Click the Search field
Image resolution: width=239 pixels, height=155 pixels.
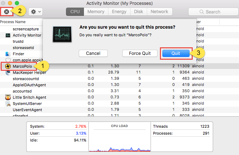[211, 12]
